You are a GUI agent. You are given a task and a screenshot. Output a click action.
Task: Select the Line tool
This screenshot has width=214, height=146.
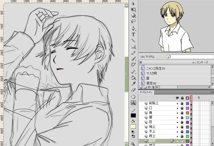[x=133, y=40]
